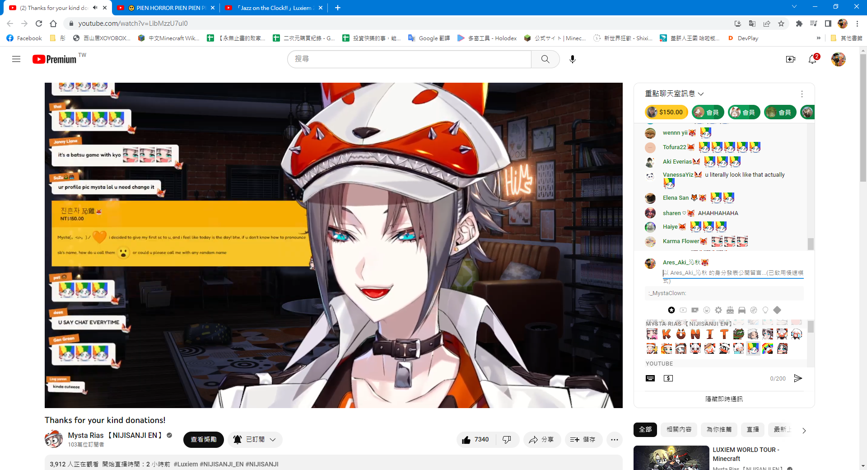Select the flower nature emoji category
The width and height of the screenshot is (867, 470).
tap(718, 310)
